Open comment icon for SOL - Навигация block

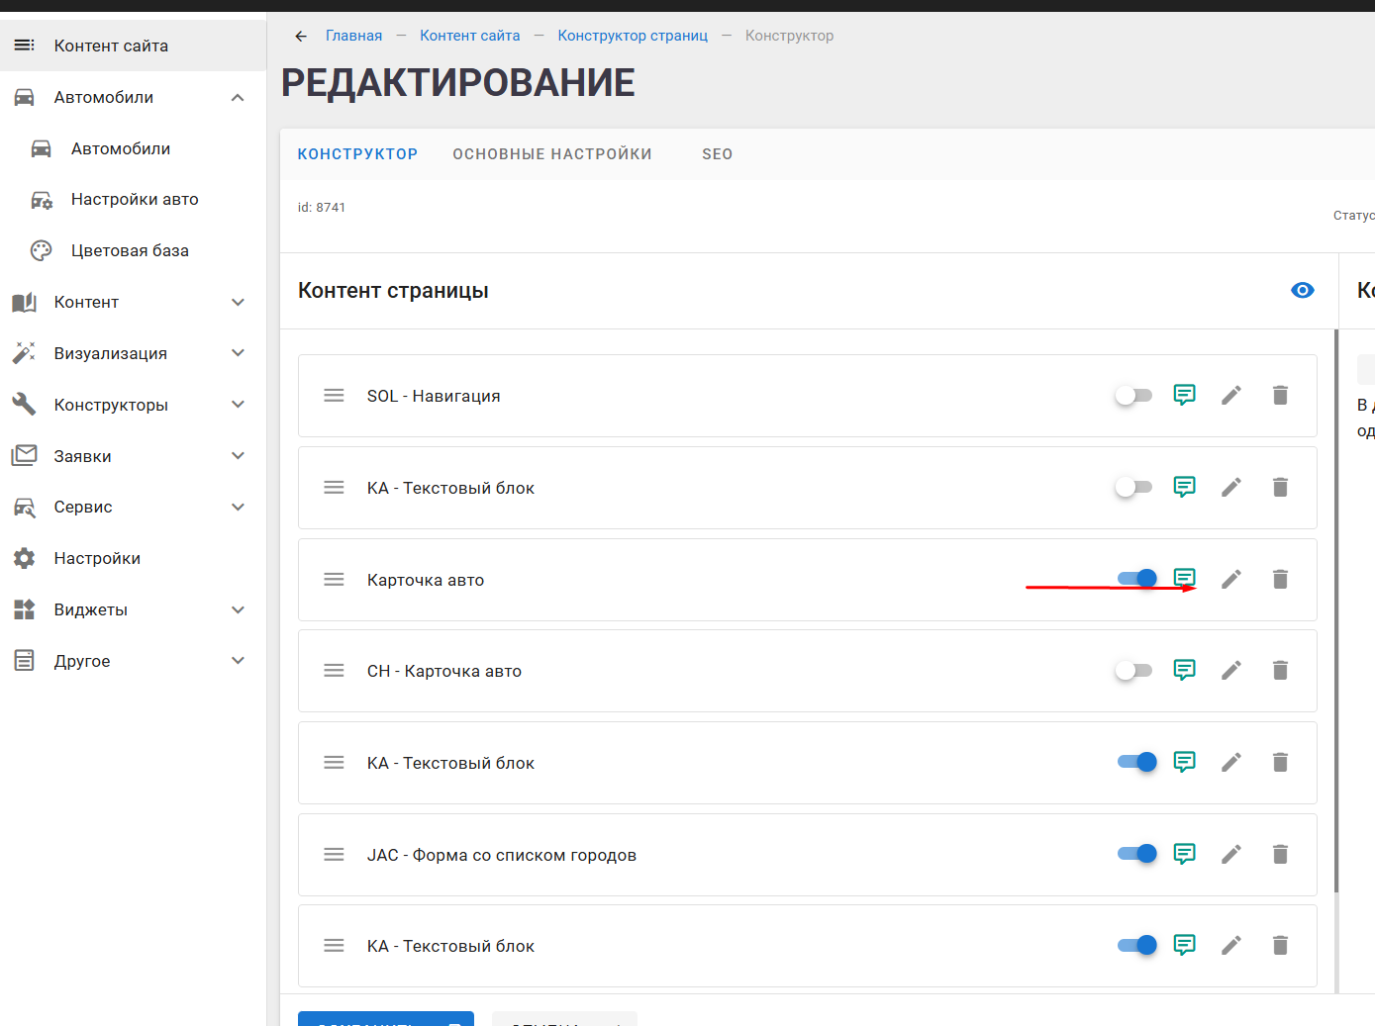tap(1184, 395)
